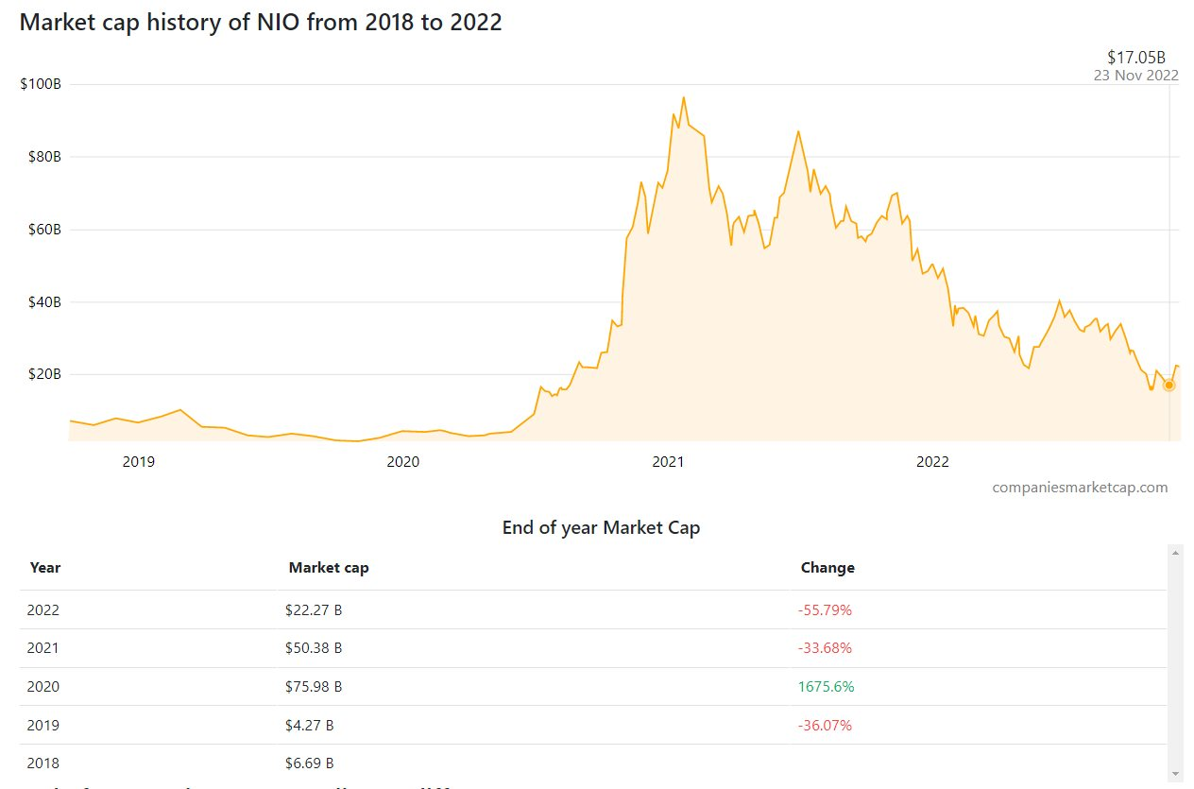
Task: Select the $4.27 B market cap cell
Action: tap(310, 726)
